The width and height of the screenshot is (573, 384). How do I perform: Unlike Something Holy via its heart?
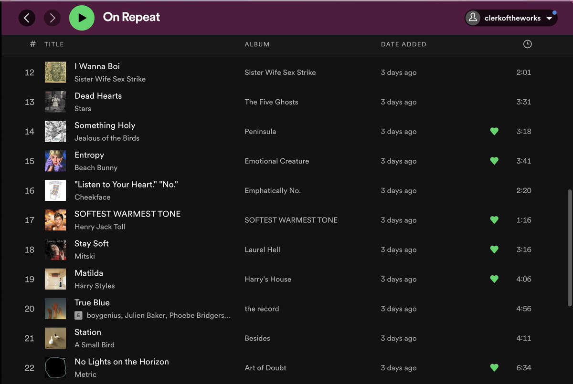[x=494, y=131]
